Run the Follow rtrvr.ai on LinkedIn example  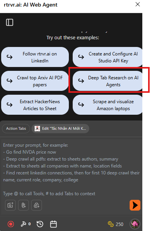coord(35,57)
